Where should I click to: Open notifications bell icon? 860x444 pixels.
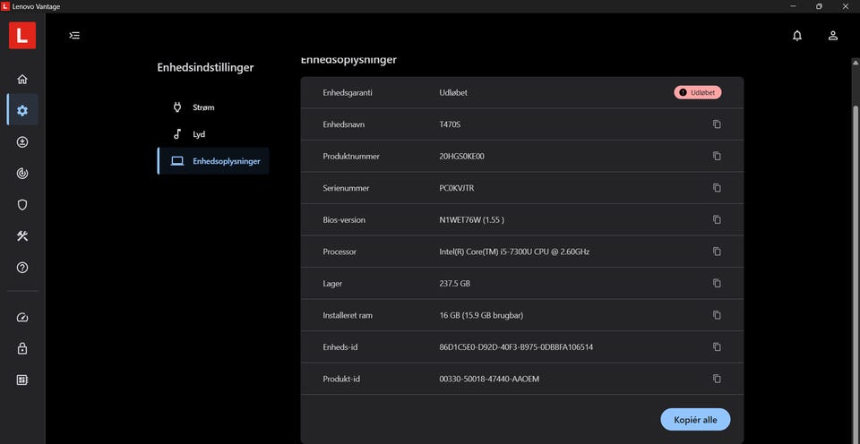(x=797, y=36)
